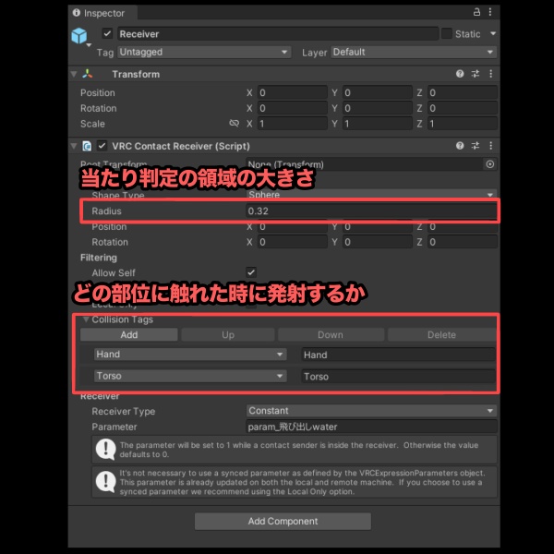Click the VRC Contact Receiver script icon
The image size is (554, 554).
click(87, 146)
